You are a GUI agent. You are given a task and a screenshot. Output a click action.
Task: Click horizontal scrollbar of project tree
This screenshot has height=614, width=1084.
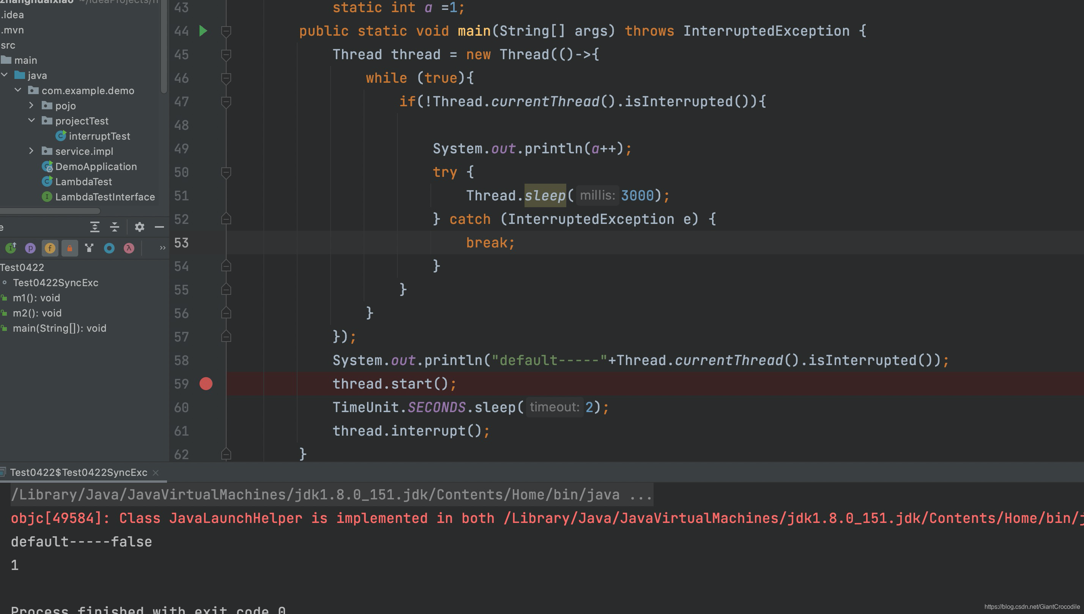tap(50, 211)
